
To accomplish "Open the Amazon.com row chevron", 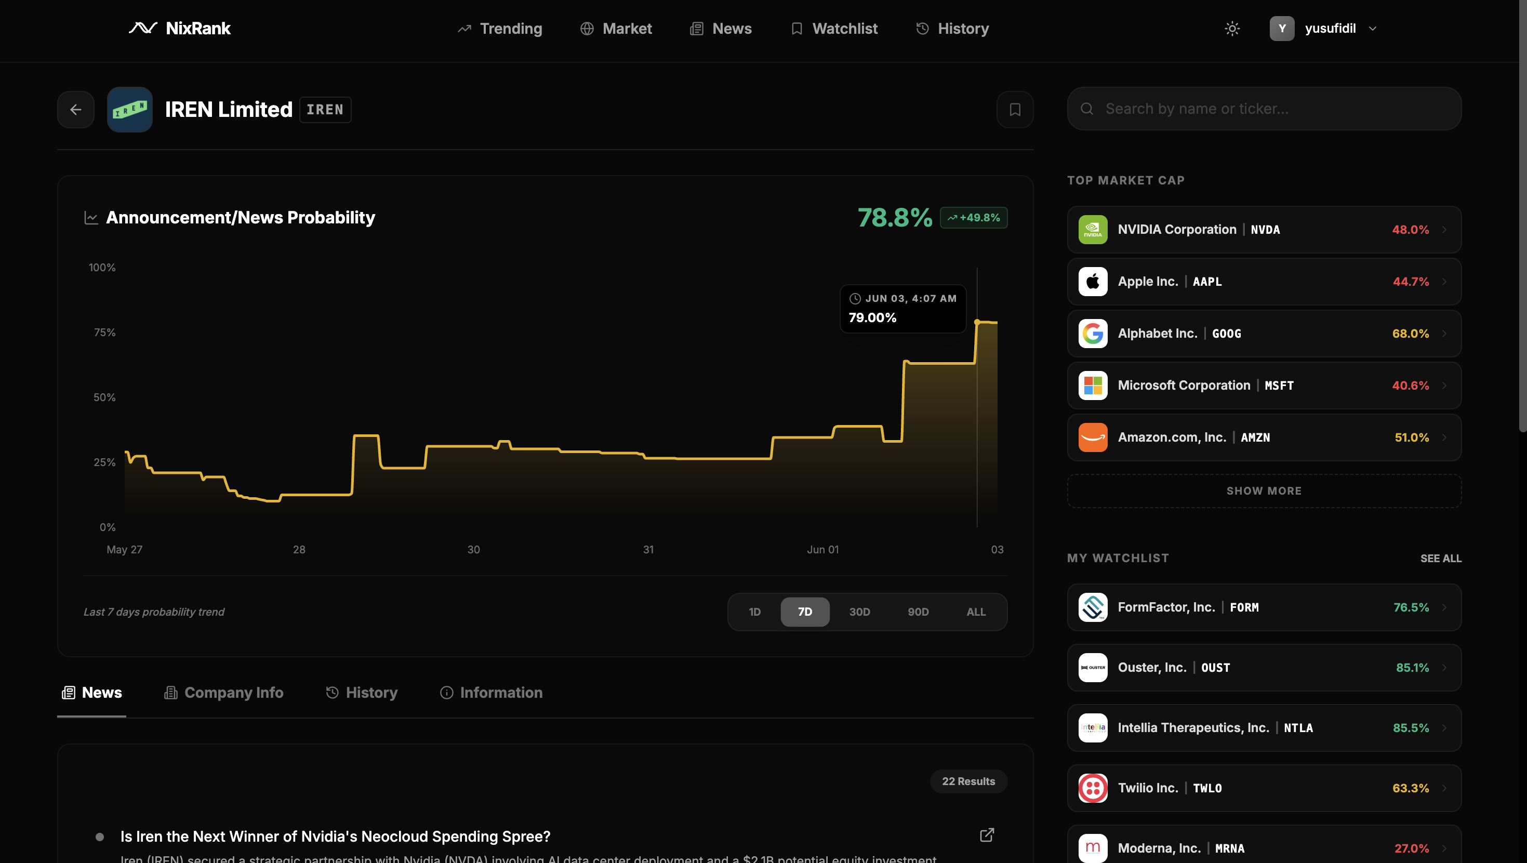I will (1444, 437).
